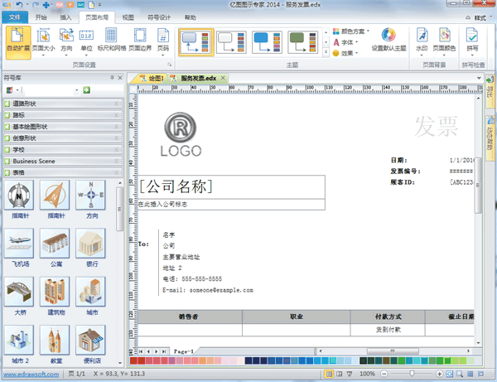Switch to the 绘图1 document tab
Image resolution: width=497 pixels, height=382 pixels.
(152, 78)
